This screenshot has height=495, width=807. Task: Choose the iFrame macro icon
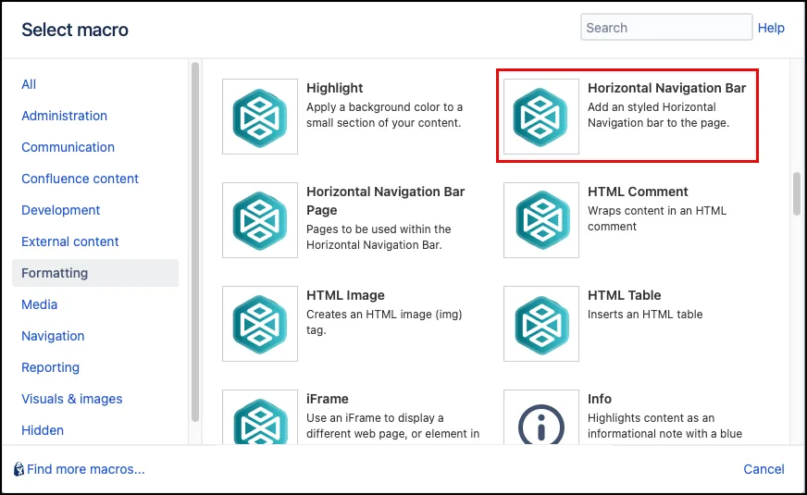tap(260, 417)
